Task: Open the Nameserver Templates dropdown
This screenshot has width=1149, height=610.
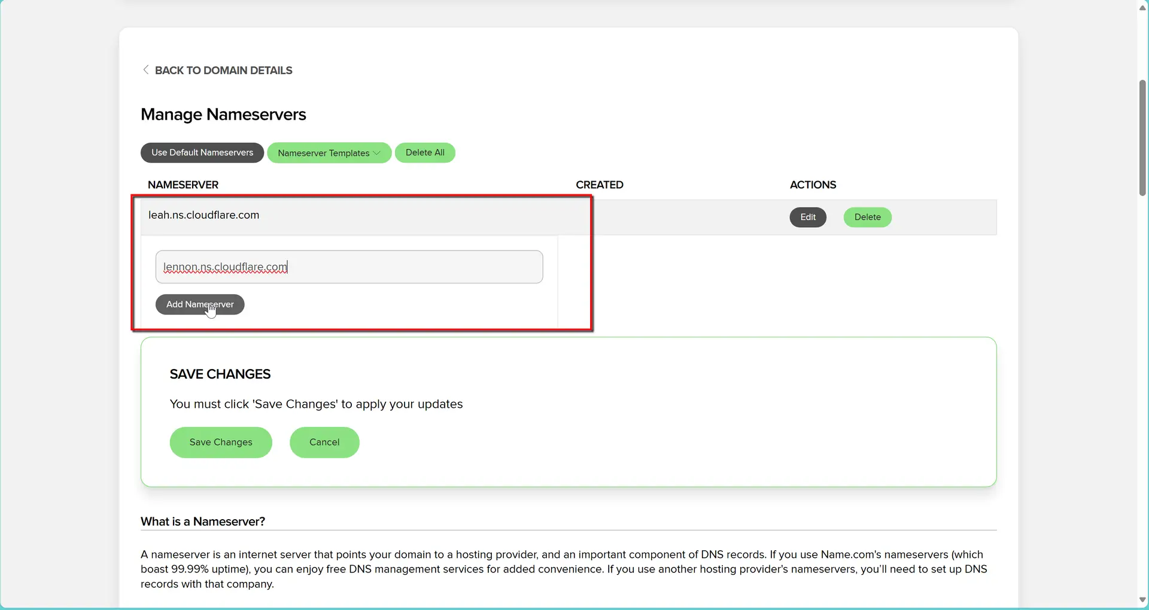Action: tap(329, 152)
